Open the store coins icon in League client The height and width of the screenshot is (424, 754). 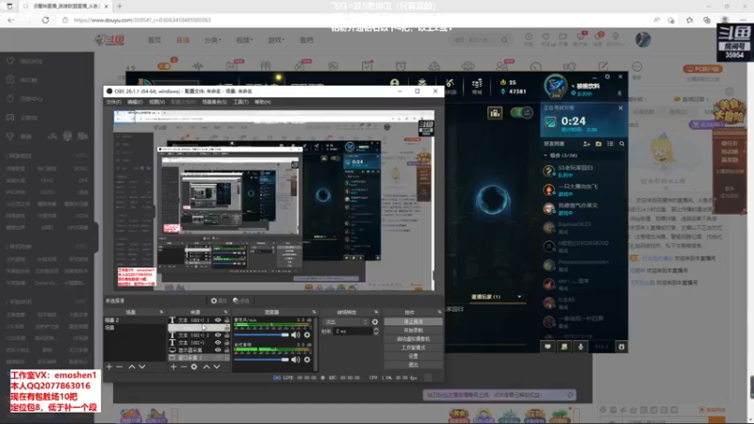477,86
